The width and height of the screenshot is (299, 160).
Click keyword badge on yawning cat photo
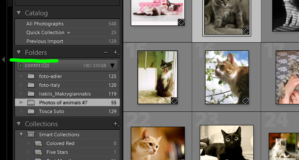(x=174, y=101)
